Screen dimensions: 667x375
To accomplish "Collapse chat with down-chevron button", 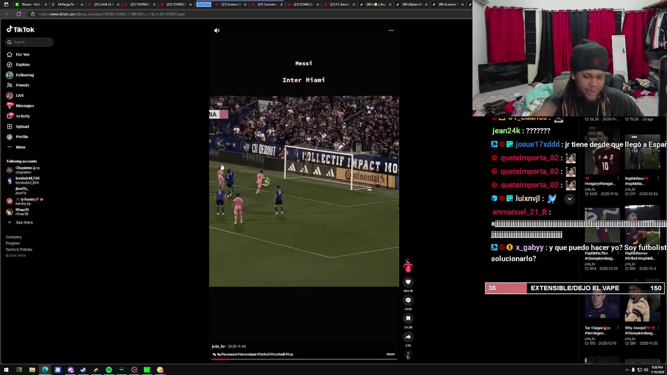I will point(570,198).
